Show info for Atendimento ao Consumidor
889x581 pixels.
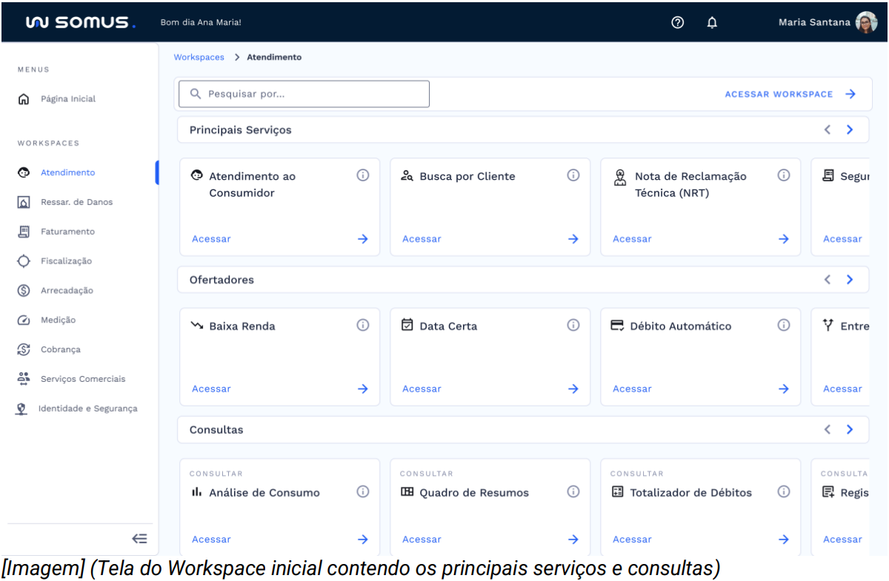363,175
